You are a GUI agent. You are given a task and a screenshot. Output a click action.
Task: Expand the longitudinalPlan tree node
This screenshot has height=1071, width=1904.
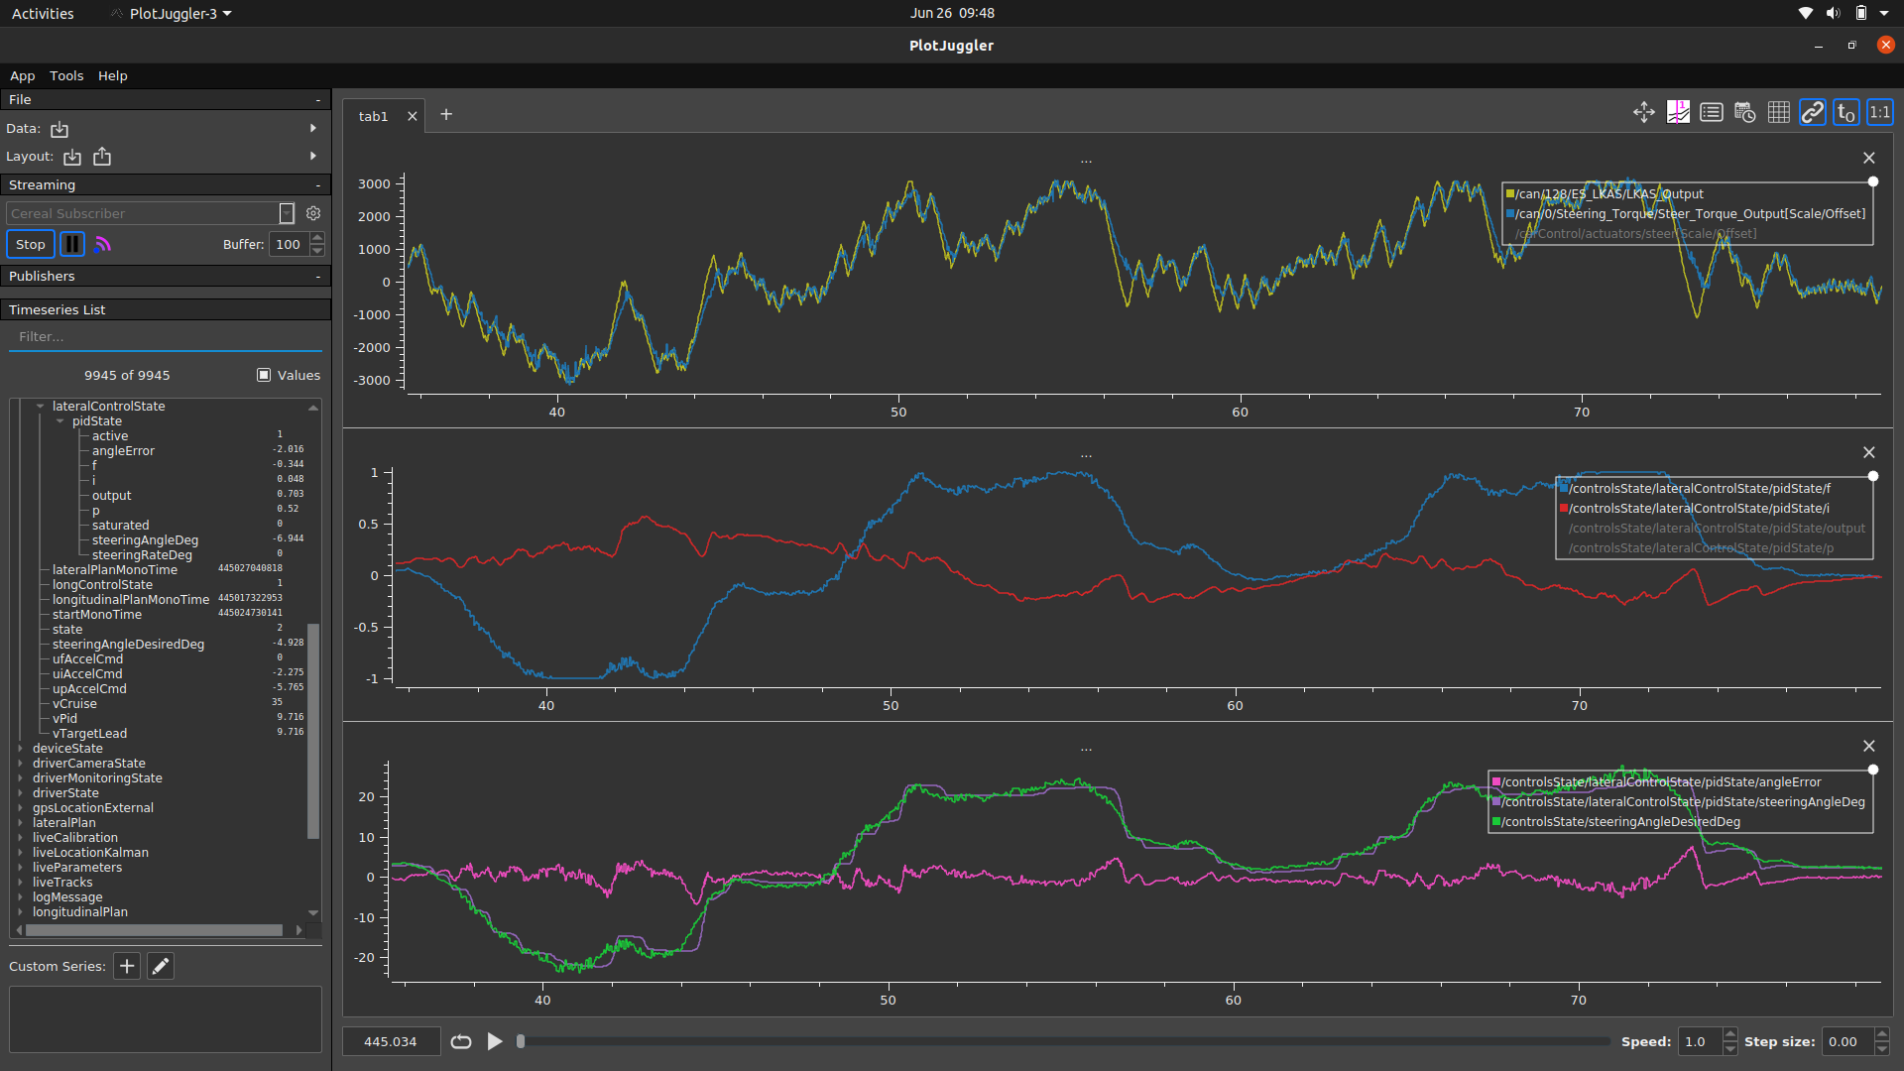(x=21, y=912)
